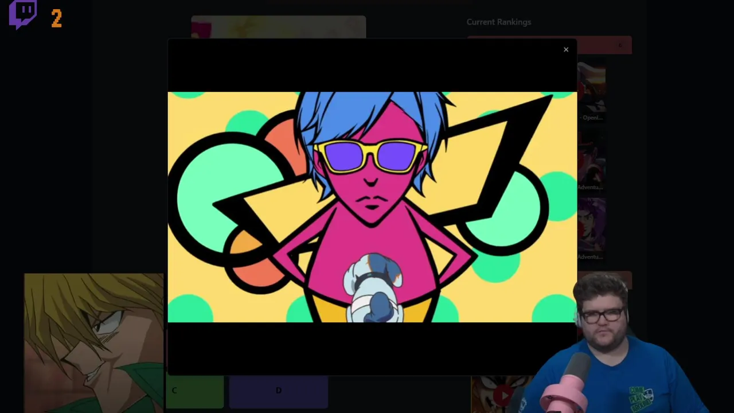Select the purple D tier button
The image size is (734, 413).
[279, 391]
